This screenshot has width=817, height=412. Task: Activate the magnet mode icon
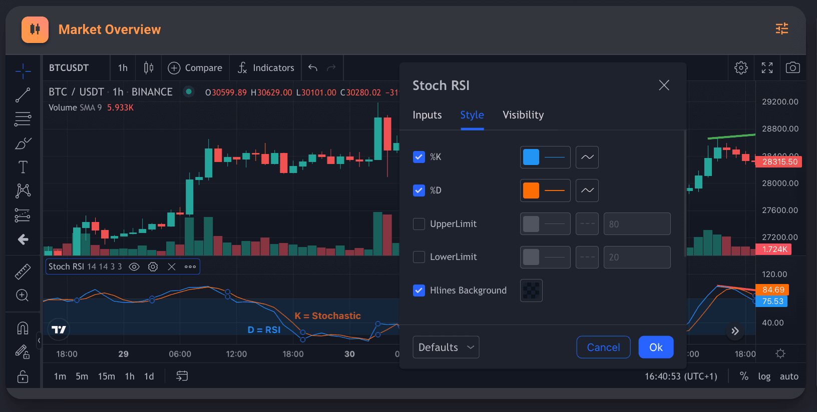23,328
